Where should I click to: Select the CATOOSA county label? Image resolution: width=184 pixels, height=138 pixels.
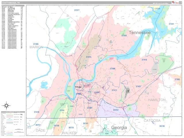click(152, 121)
